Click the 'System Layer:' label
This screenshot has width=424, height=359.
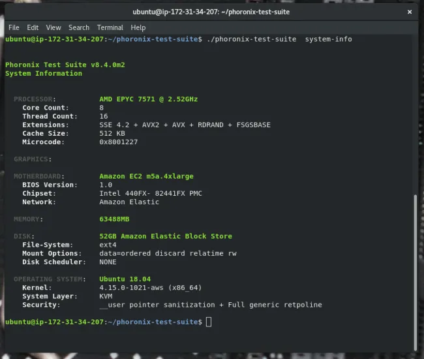(50, 296)
